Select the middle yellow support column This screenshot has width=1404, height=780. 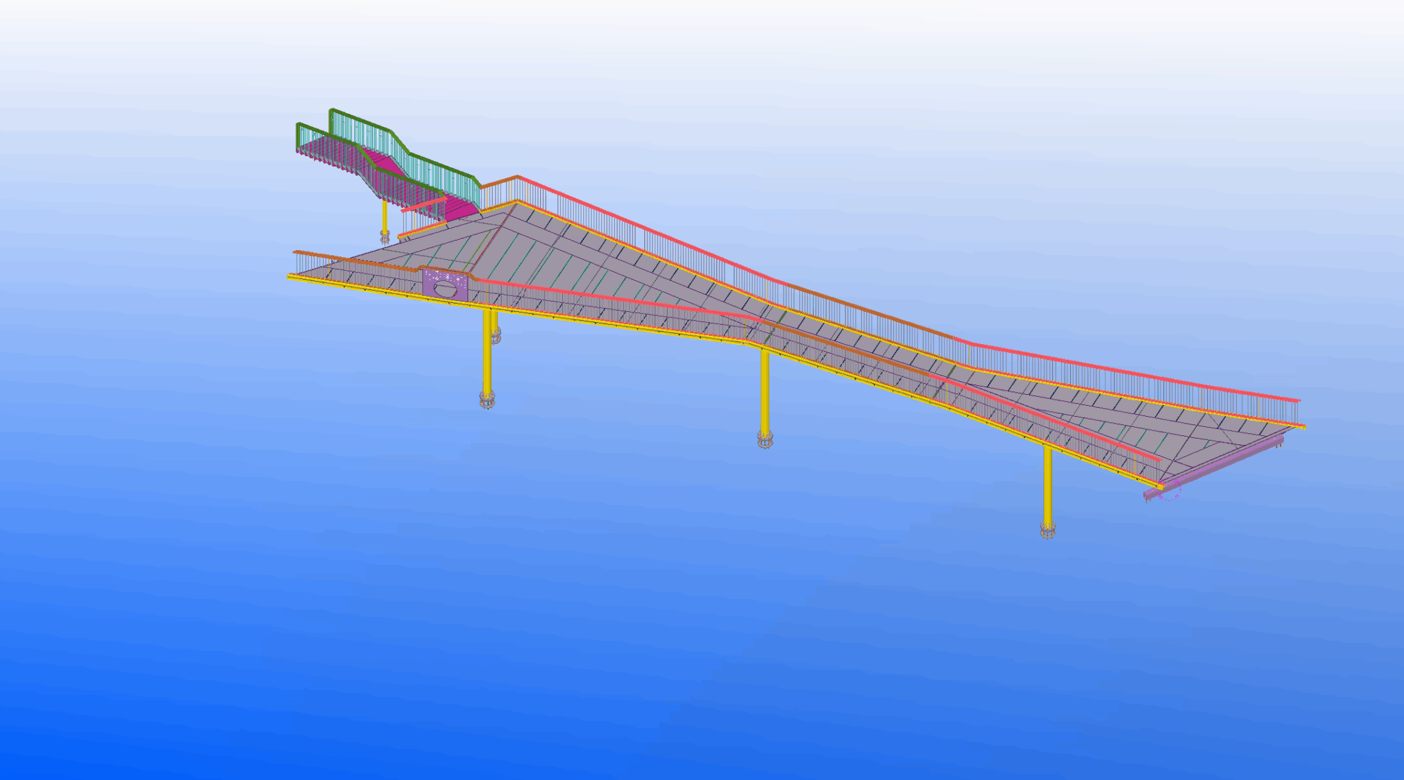tap(764, 391)
